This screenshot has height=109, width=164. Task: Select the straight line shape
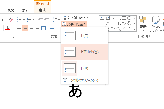click(113, 18)
